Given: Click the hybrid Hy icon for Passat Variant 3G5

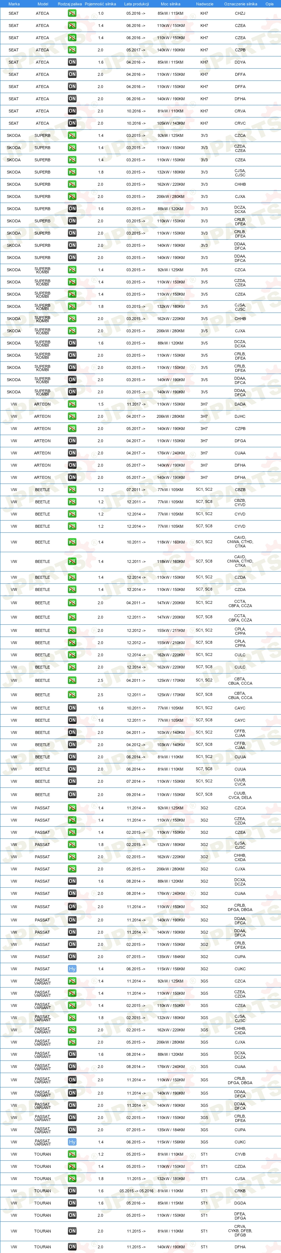Looking at the screenshot, I should pyautogui.click(x=72, y=1142).
